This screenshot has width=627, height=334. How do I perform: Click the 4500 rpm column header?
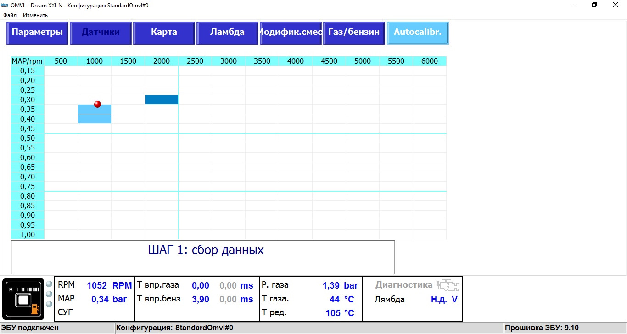click(x=329, y=61)
